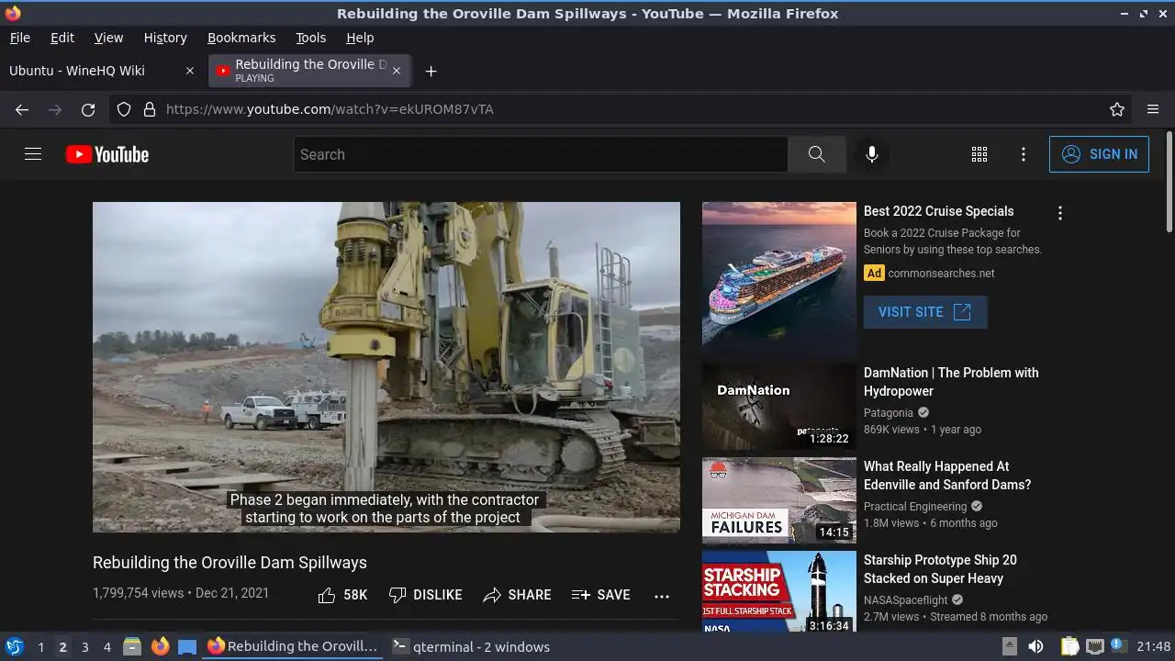This screenshot has width=1175, height=661.
Task: Open the View menu
Action: [x=108, y=38]
